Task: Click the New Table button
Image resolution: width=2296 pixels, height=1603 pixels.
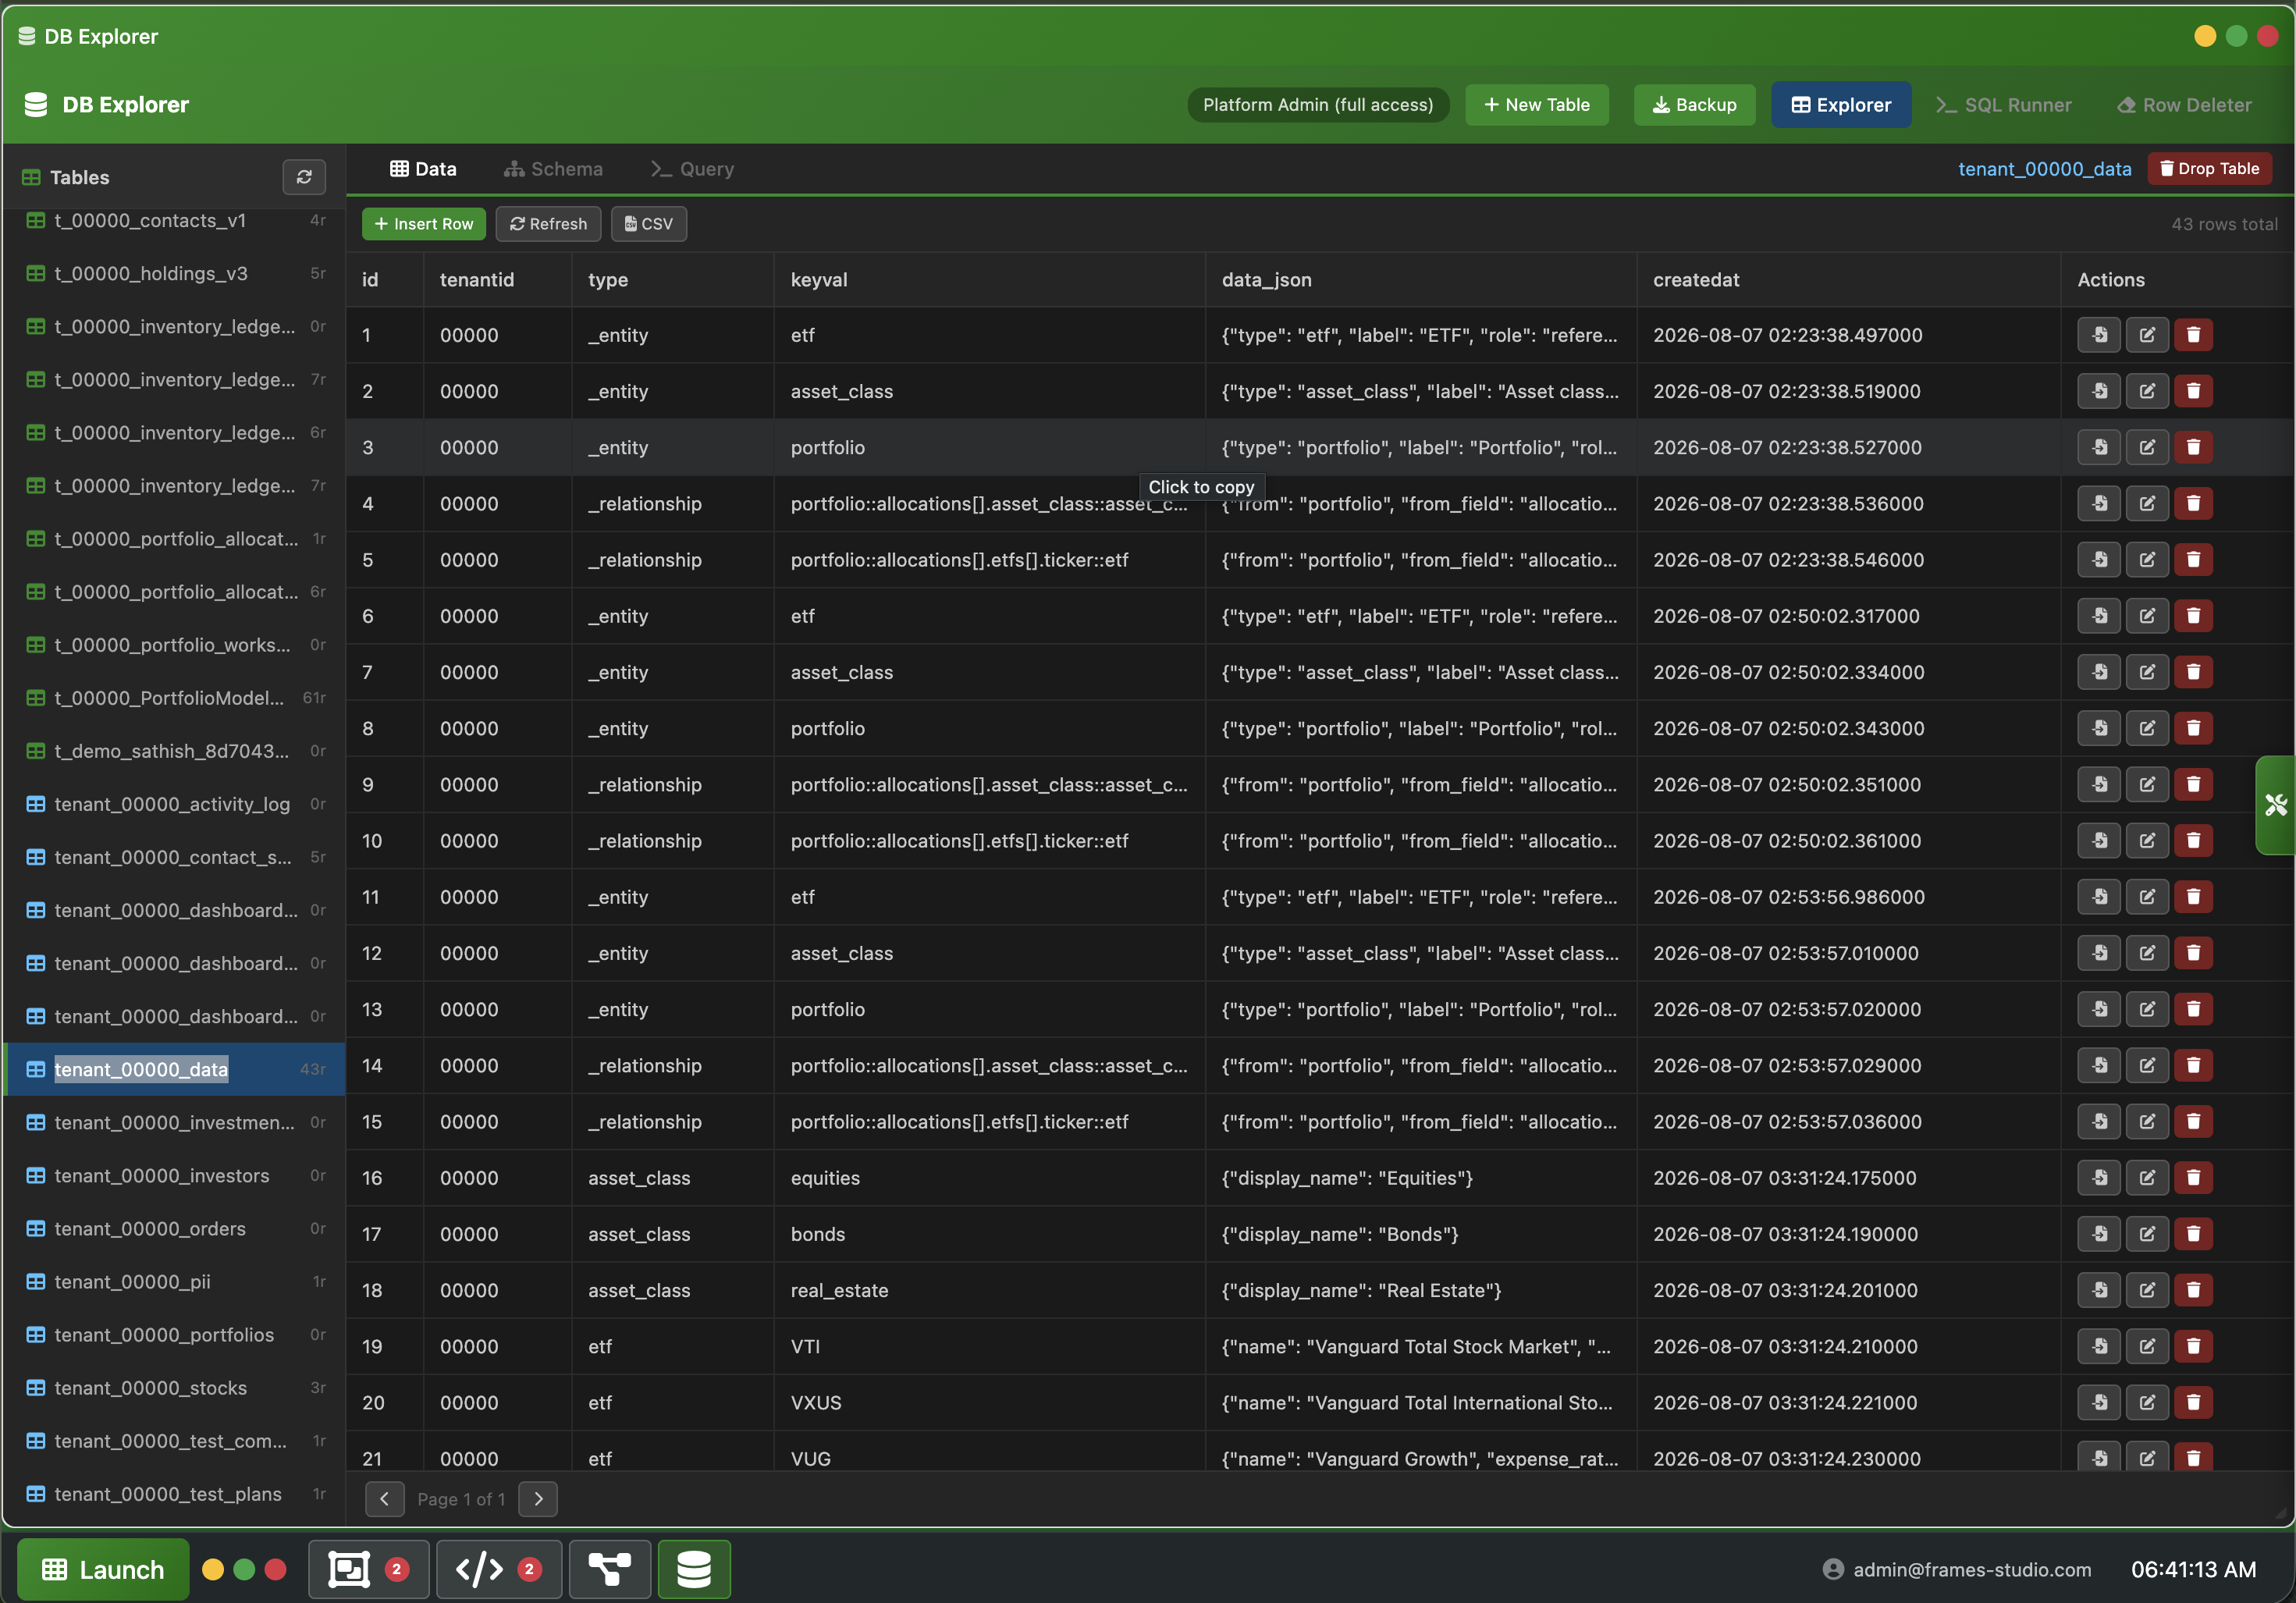Action: 1537,105
